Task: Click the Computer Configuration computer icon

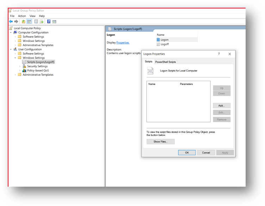Action: [16, 32]
